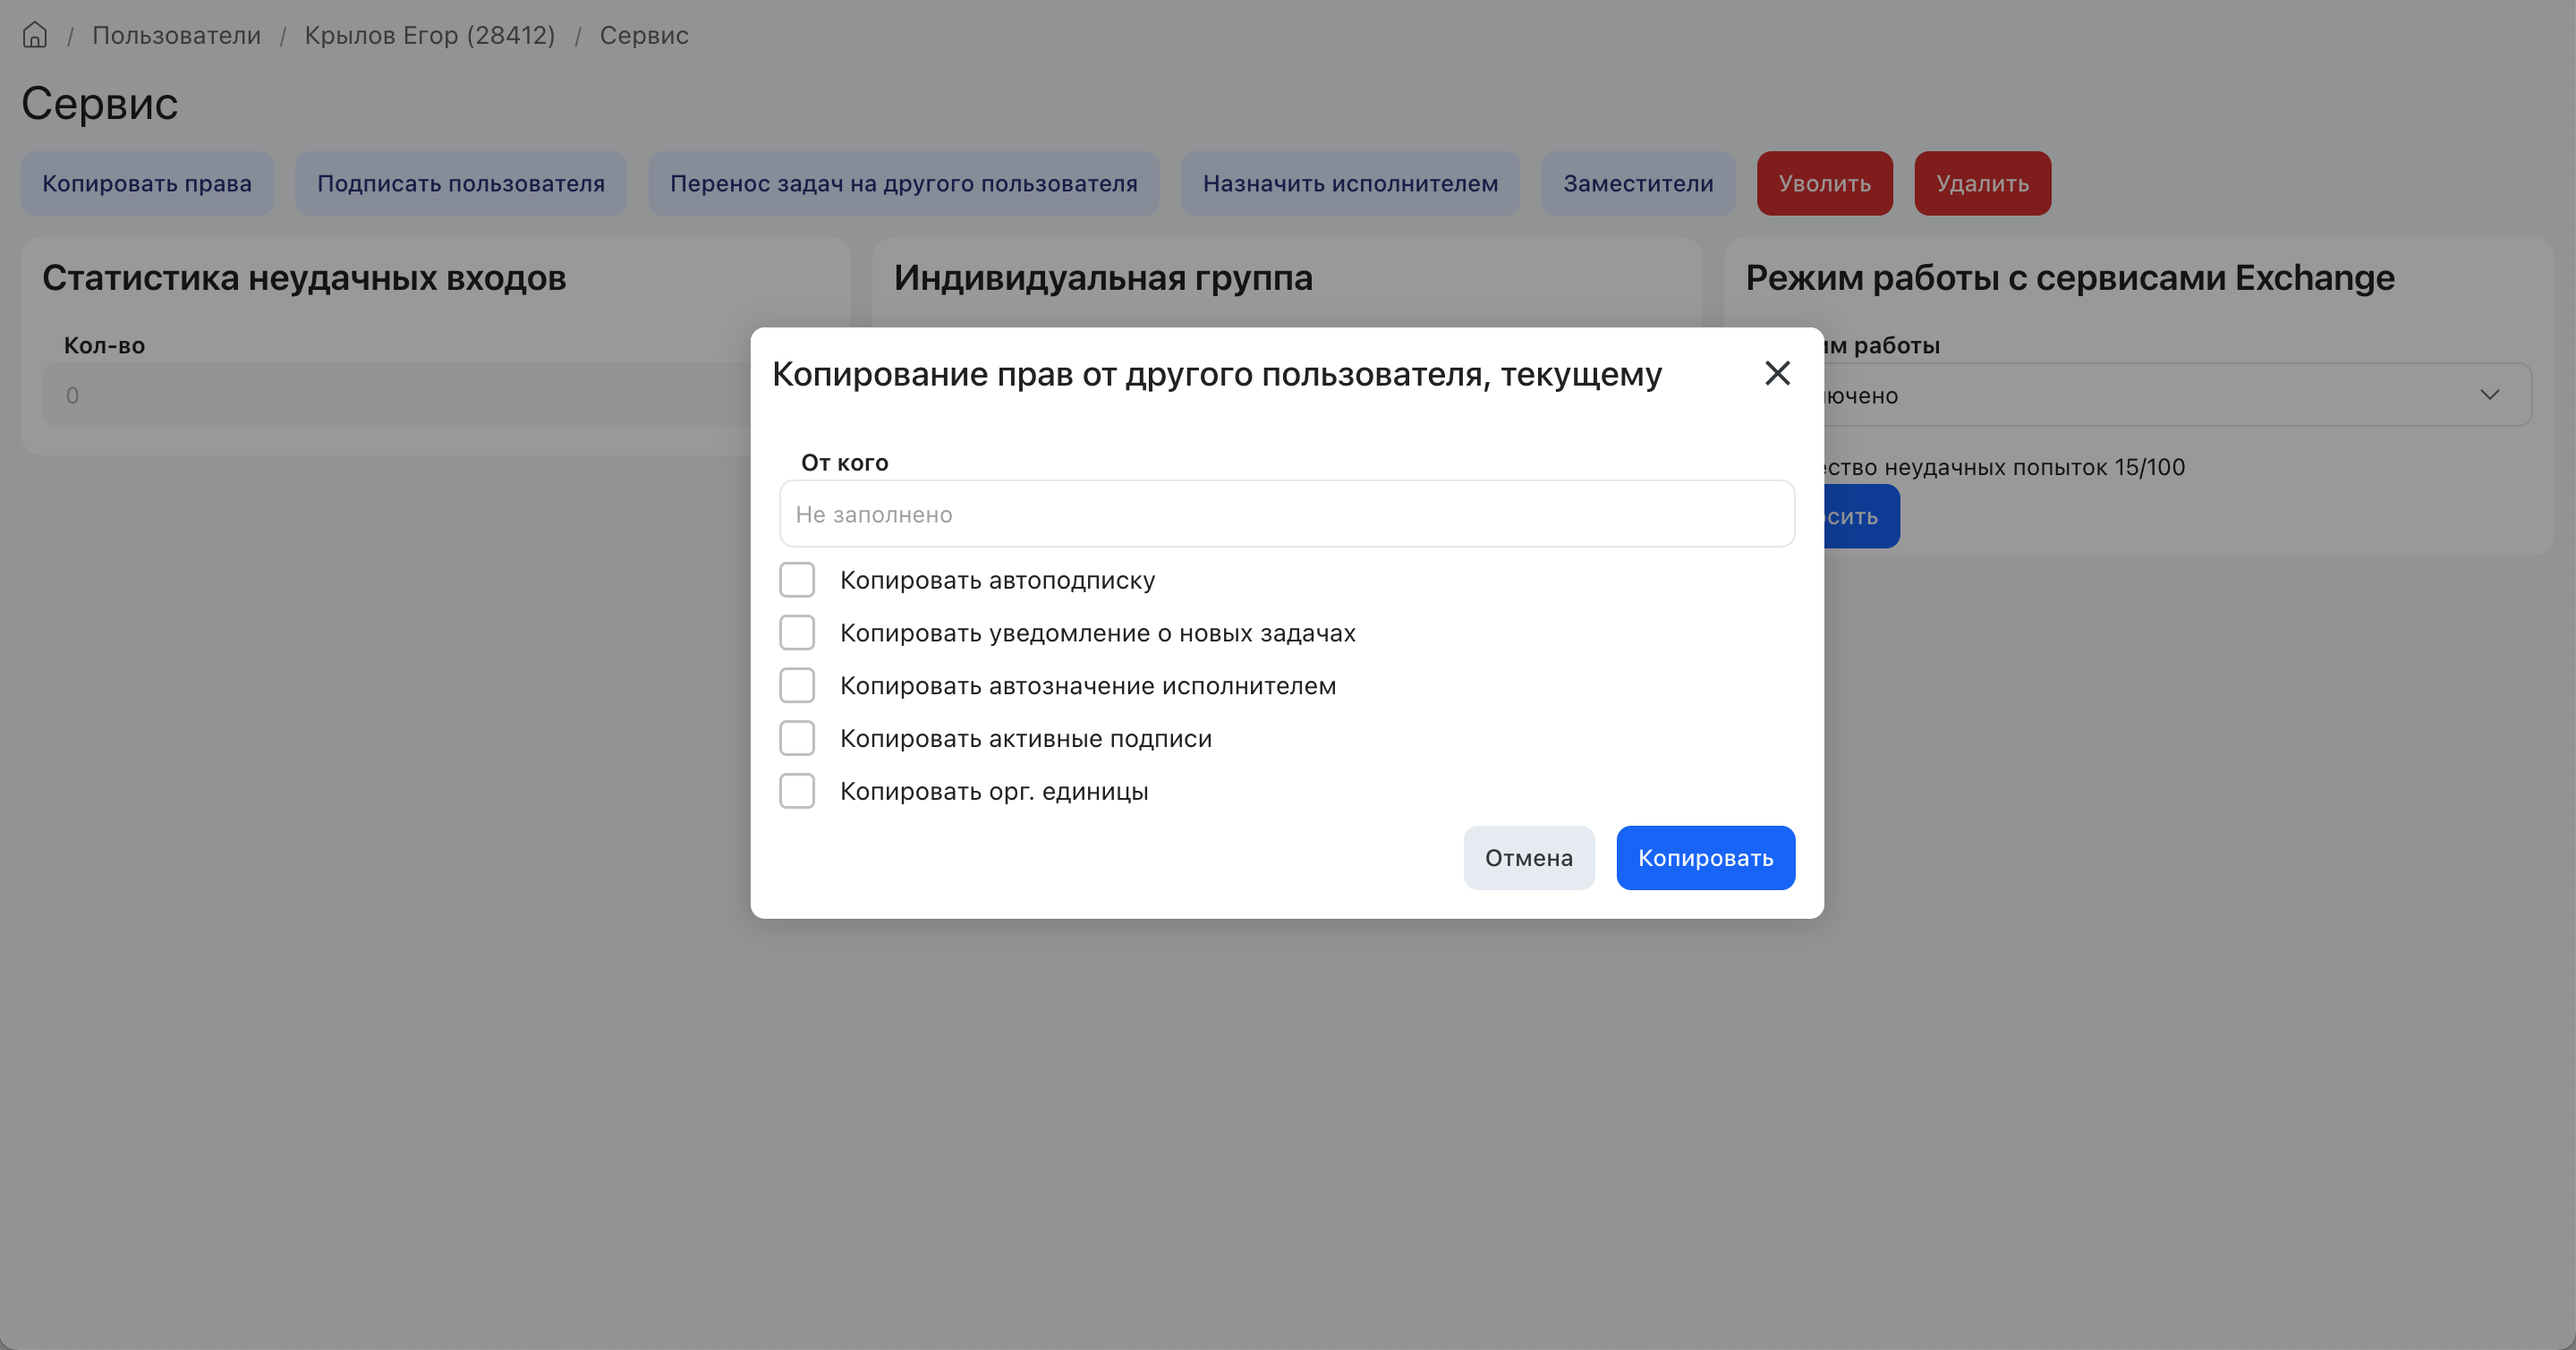Click the dialog title text
Viewport: 2576px width, 1350px height.
coord(1217,374)
